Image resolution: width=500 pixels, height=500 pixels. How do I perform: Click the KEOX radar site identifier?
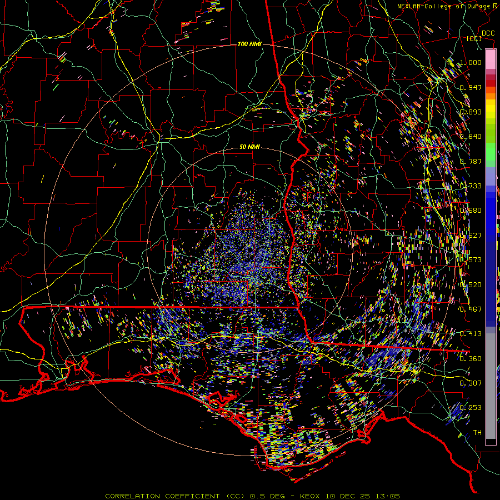311,496
